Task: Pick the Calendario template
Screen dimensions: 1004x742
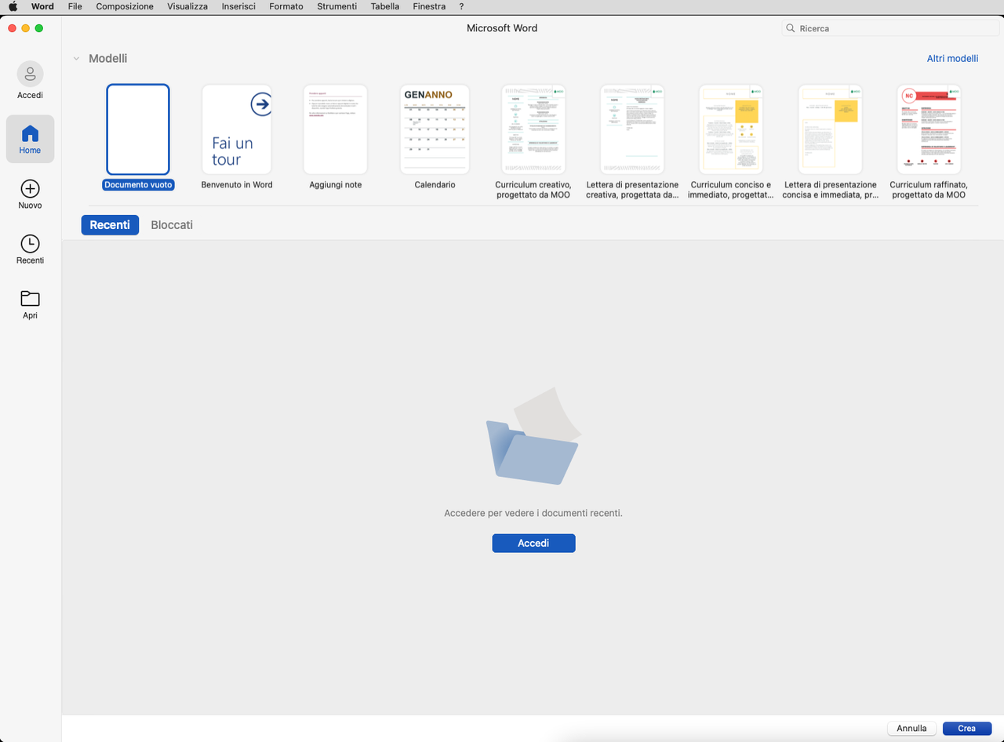Action: (x=435, y=129)
